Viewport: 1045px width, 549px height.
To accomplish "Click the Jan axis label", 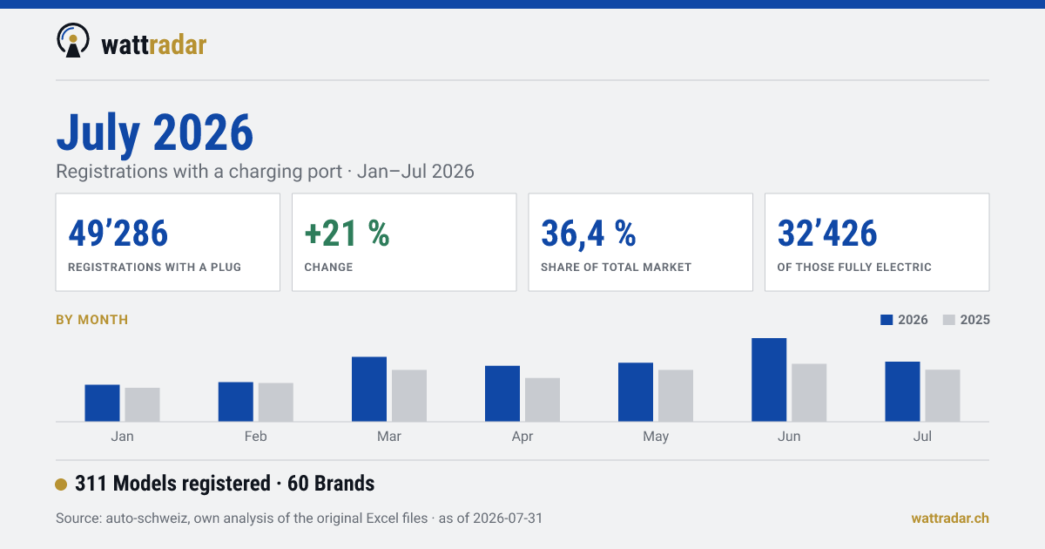I will [123, 437].
